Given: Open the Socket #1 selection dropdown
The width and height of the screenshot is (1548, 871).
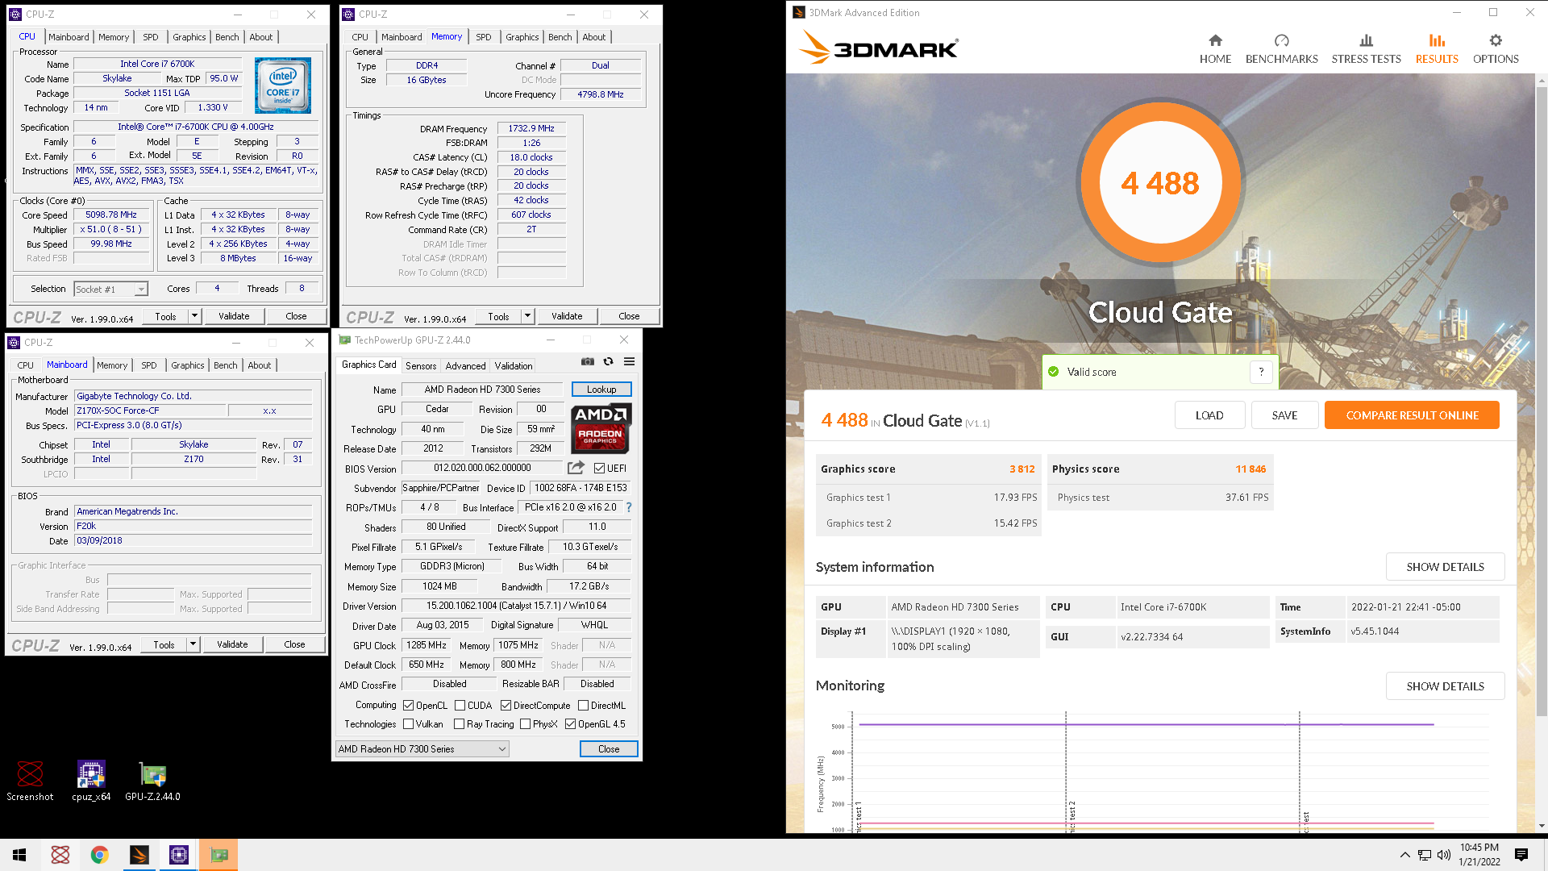Looking at the screenshot, I should [111, 289].
